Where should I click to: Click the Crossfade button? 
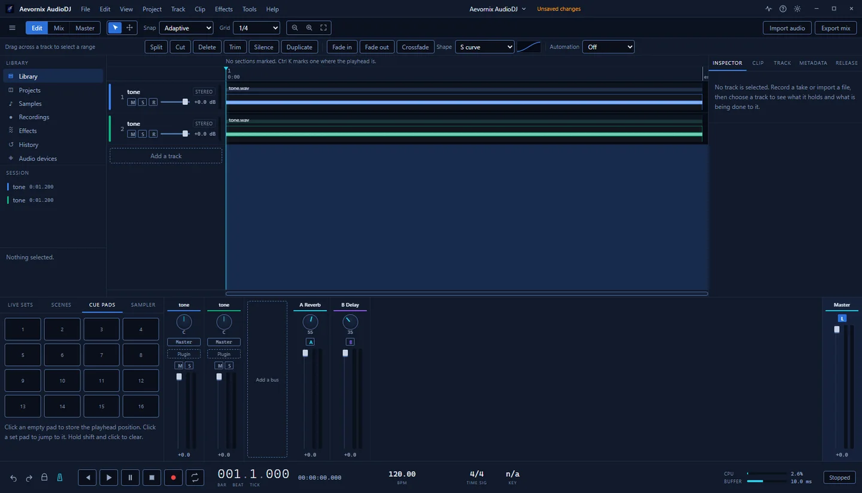tap(415, 47)
